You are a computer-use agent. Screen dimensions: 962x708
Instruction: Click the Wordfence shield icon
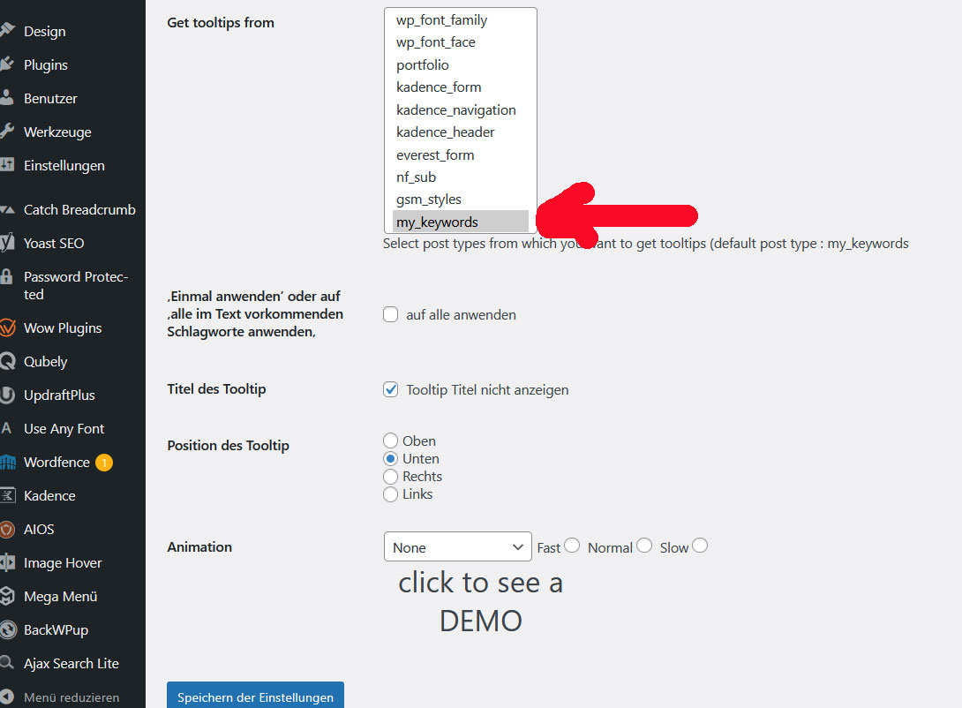tap(8, 463)
